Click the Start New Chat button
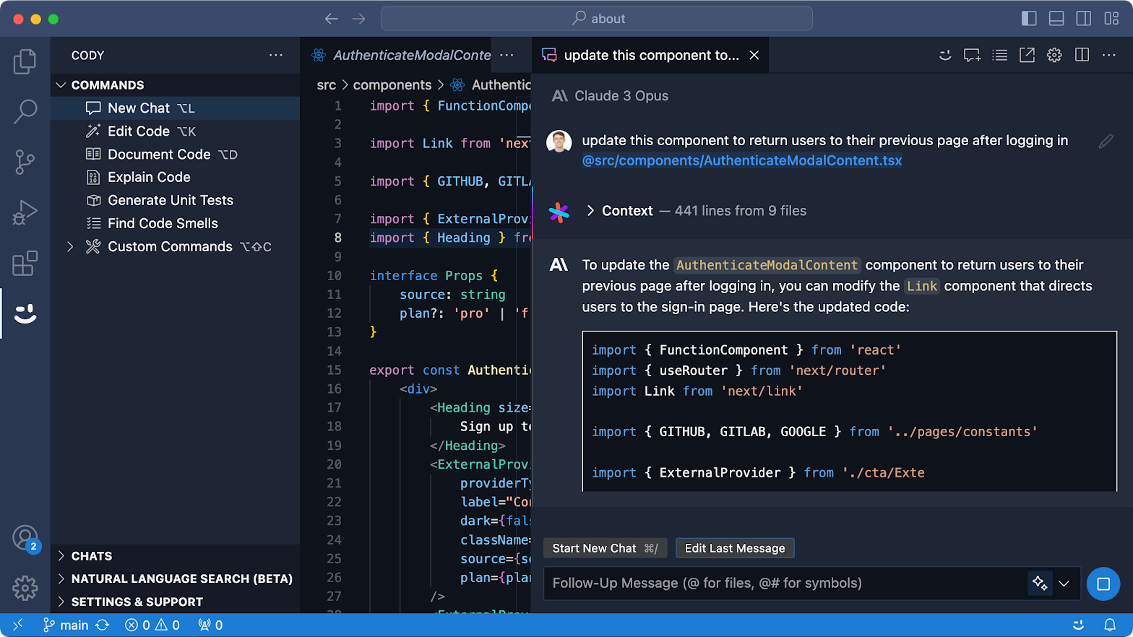The height and width of the screenshot is (637, 1133). pyautogui.click(x=605, y=548)
